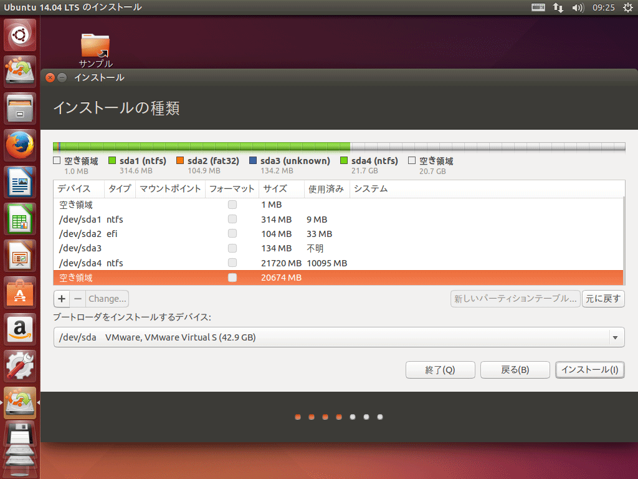The width and height of the screenshot is (638, 479).
Task: Sort by デバイス column header
Action: pyautogui.click(x=79, y=189)
